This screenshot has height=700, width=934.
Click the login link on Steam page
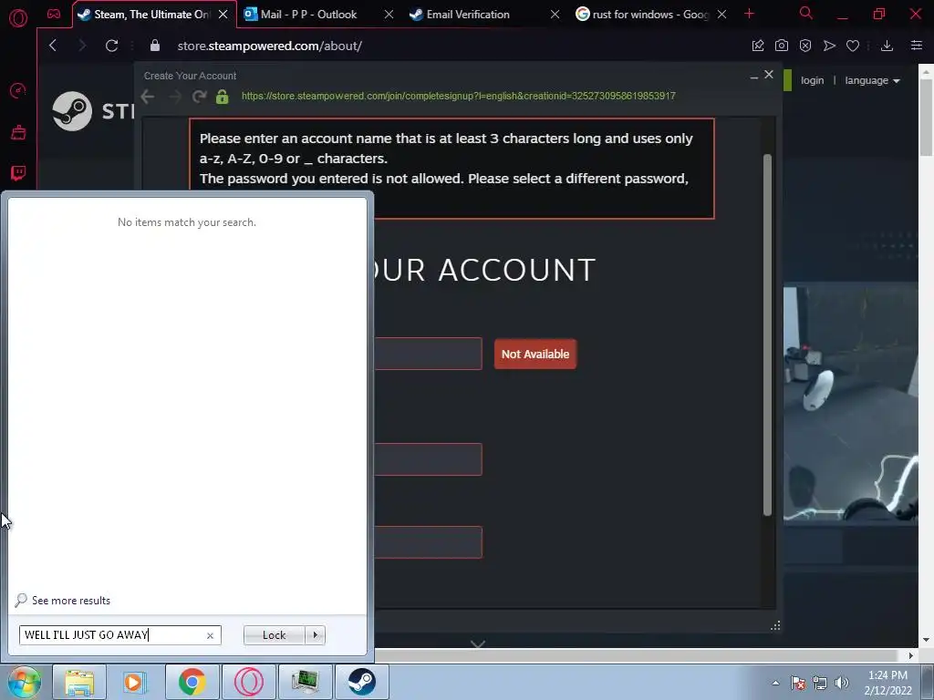pyautogui.click(x=812, y=80)
